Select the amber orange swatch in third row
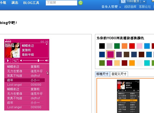The width and height of the screenshot is (154, 113). click(x=132, y=63)
